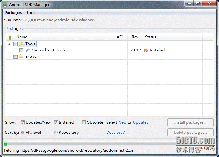Uncheck the Installed show filter

[x=56, y=122]
